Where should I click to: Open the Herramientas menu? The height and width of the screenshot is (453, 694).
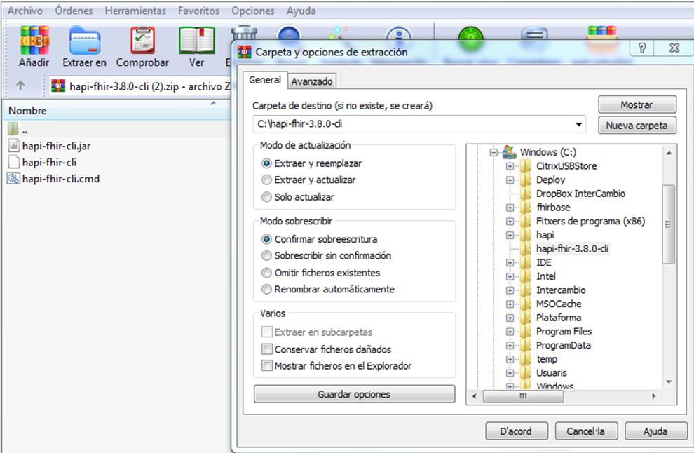click(x=135, y=11)
